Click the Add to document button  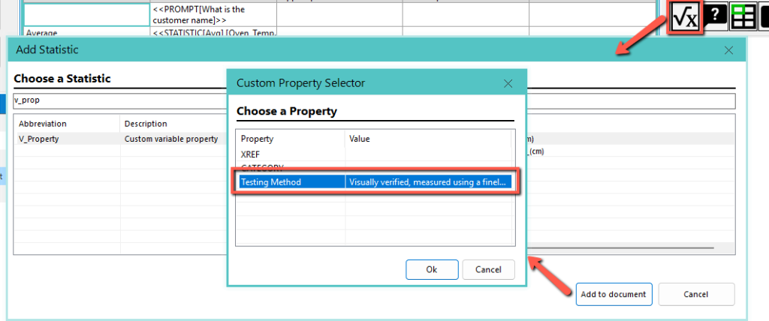point(614,294)
